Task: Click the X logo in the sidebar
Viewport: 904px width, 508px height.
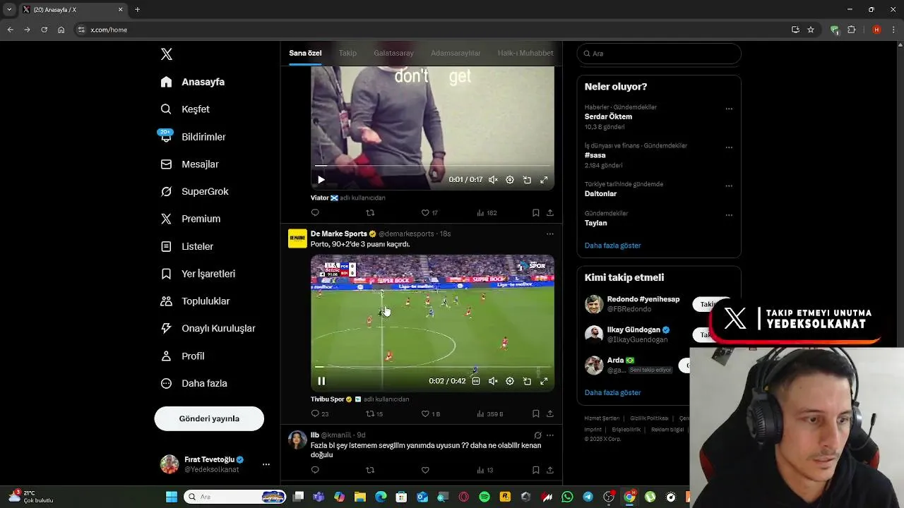Action: (167, 54)
